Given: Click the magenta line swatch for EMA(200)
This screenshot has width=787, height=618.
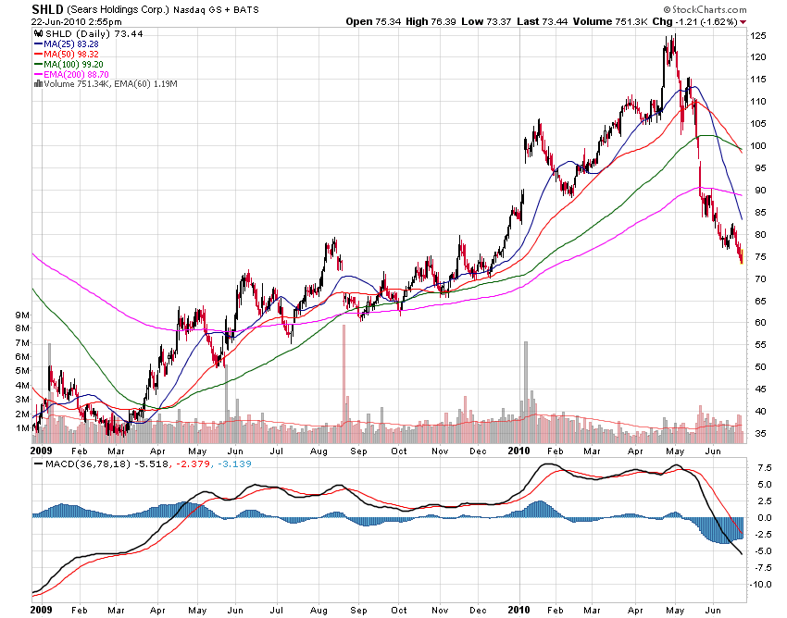Looking at the screenshot, I should click(x=38, y=74).
